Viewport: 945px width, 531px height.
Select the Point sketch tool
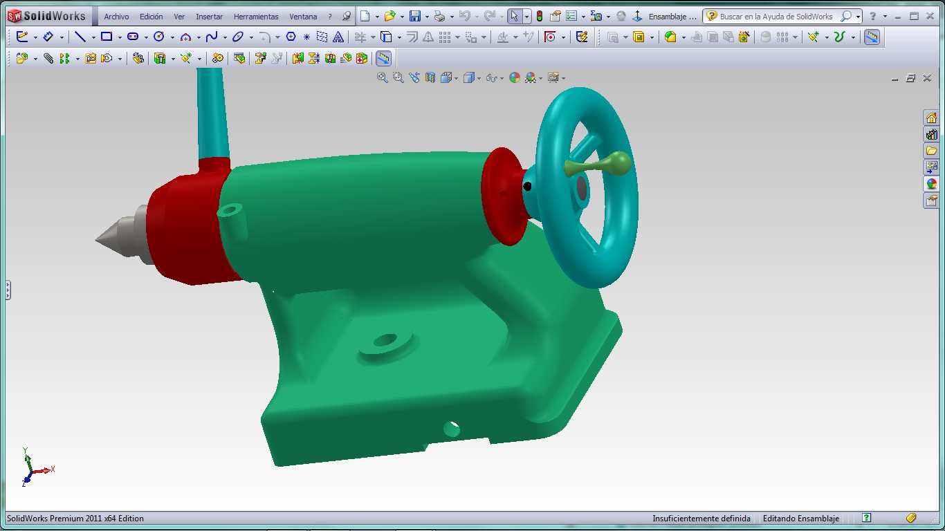pyautogui.click(x=306, y=37)
